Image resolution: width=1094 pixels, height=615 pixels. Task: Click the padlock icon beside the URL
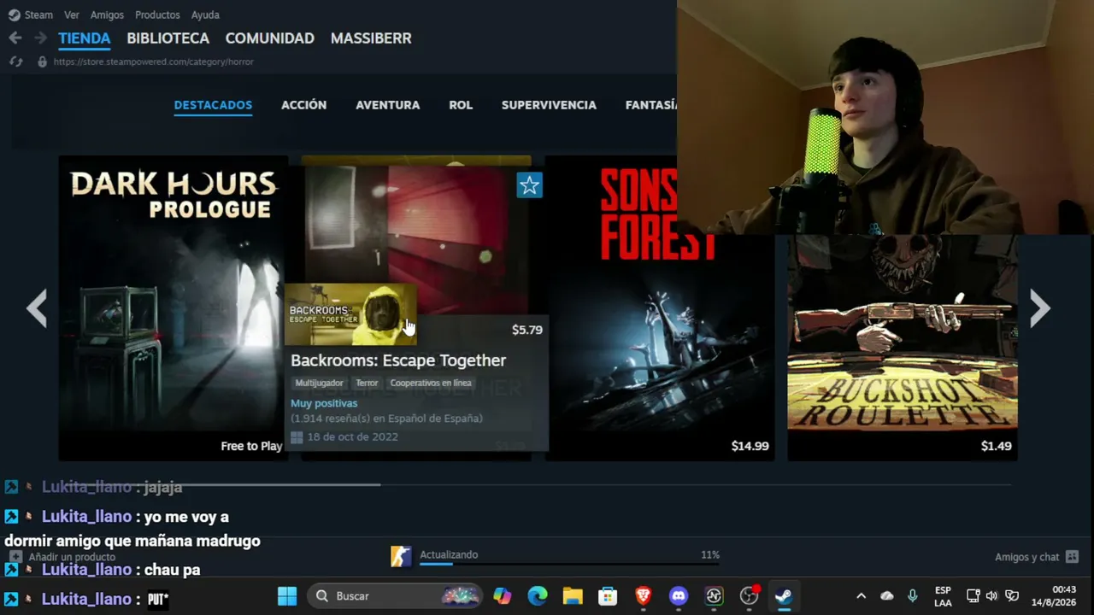[42, 61]
